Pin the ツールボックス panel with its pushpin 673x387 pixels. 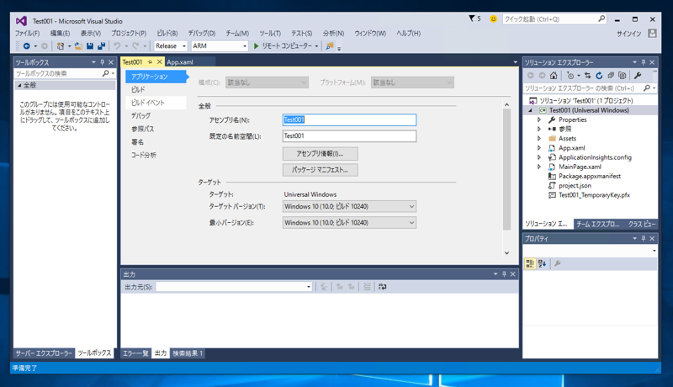point(102,62)
